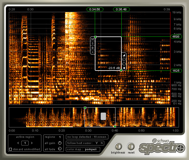Image resolution: width=189 pixels, height=160 pixels.
Task: Set follow host cursor to N
Action: (102, 143)
